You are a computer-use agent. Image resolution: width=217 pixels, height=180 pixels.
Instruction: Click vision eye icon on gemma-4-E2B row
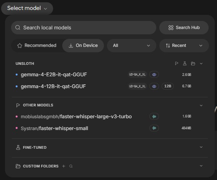point(154,75)
